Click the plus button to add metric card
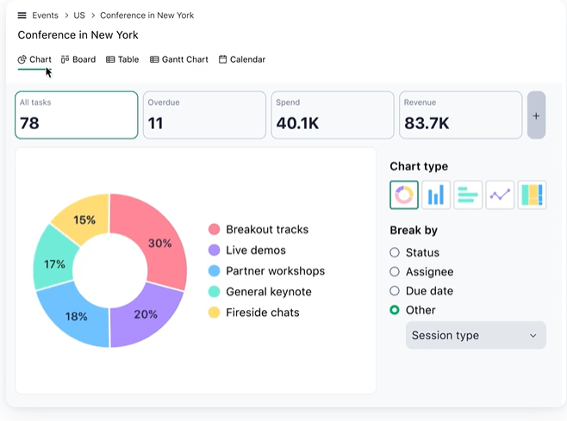The width and height of the screenshot is (567, 421). click(x=536, y=115)
